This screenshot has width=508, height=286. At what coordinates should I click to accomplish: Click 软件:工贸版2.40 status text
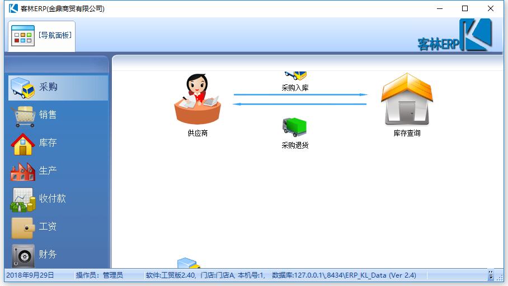(x=171, y=275)
